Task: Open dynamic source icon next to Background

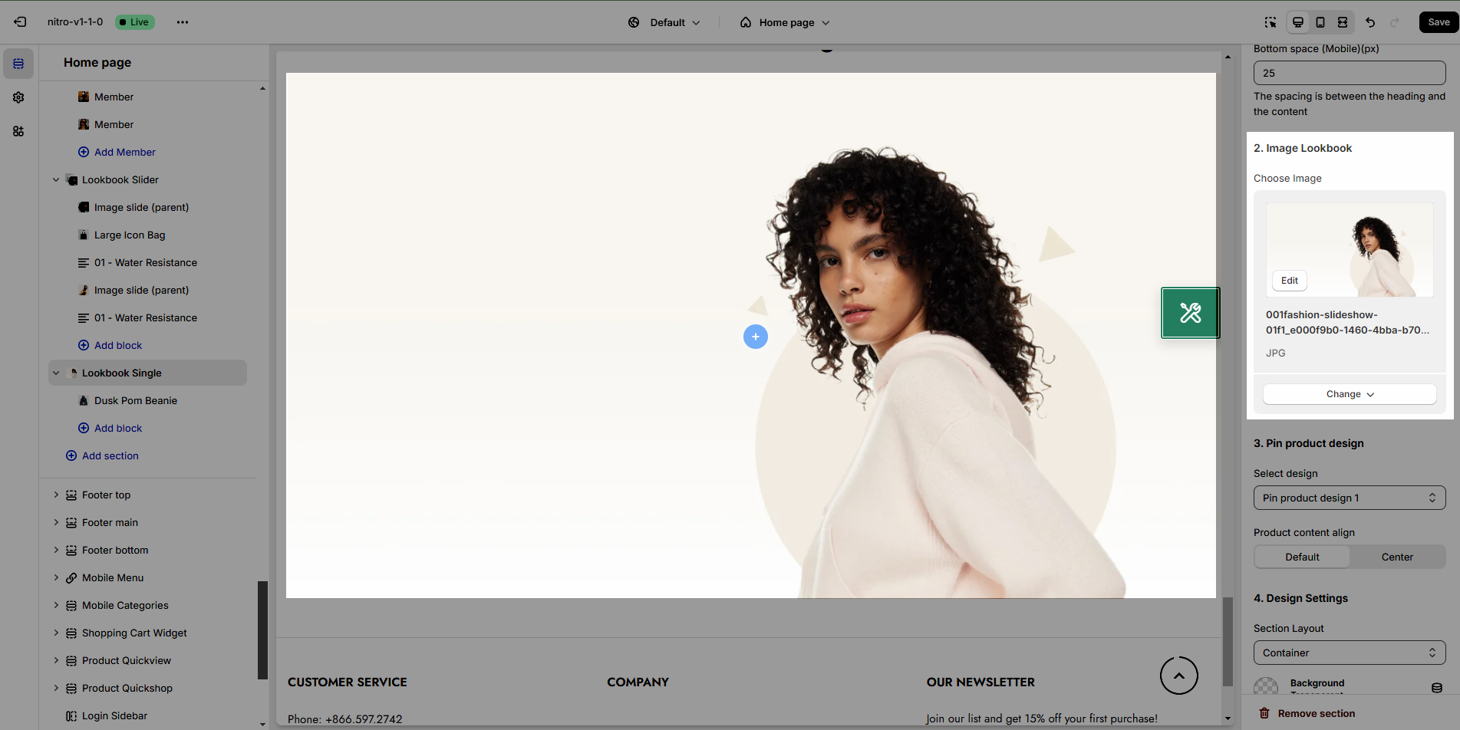Action: tap(1437, 688)
